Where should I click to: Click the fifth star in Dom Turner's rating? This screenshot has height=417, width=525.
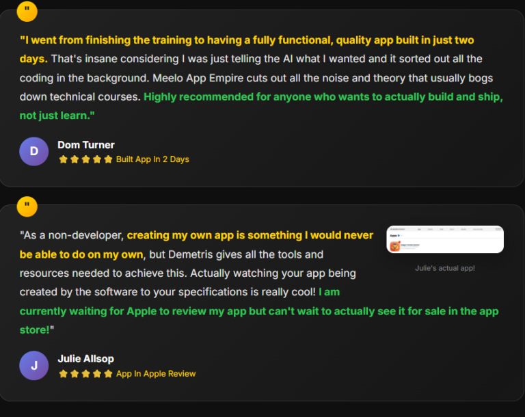click(x=107, y=159)
